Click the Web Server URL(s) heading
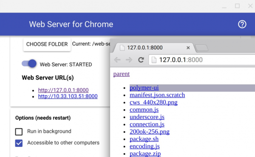The height and width of the screenshot is (157, 255). 48,78
